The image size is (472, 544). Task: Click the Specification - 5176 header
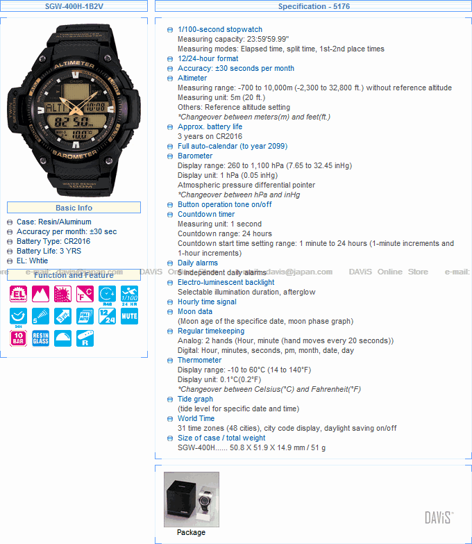(x=314, y=6)
